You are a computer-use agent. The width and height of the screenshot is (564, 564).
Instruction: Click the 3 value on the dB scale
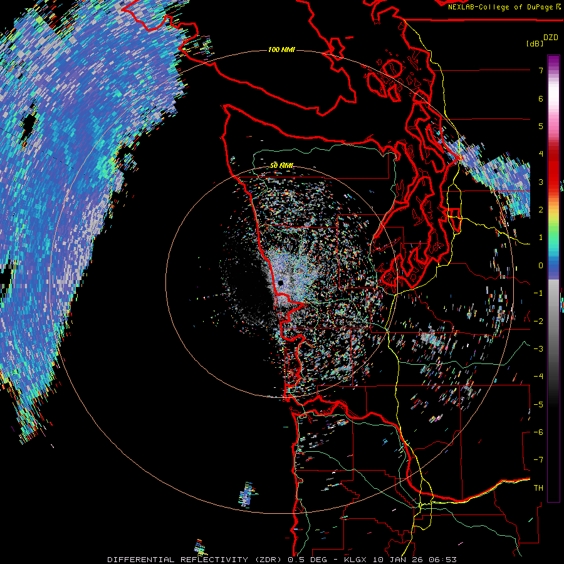click(541, 182)
